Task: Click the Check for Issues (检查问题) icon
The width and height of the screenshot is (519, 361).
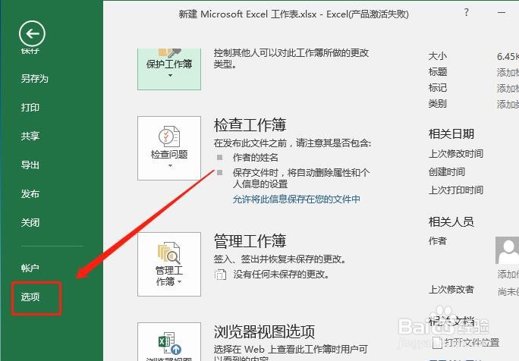Action: 169,137
